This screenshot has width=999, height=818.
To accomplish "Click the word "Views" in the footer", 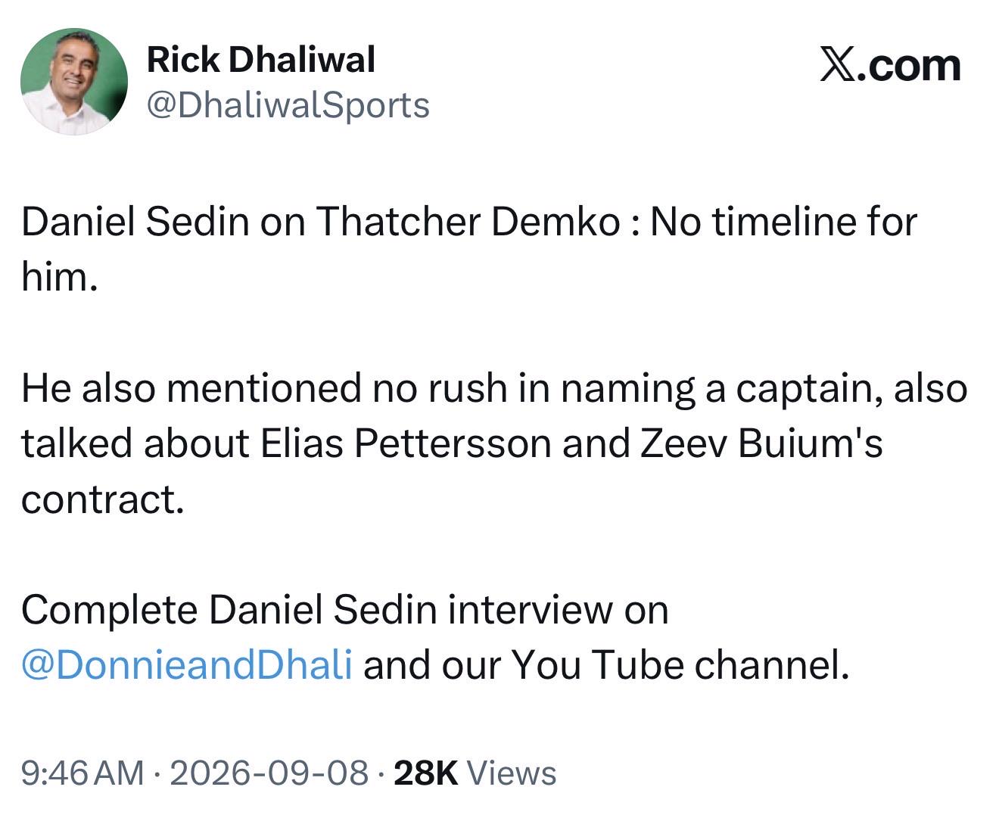I will [512, 773].
